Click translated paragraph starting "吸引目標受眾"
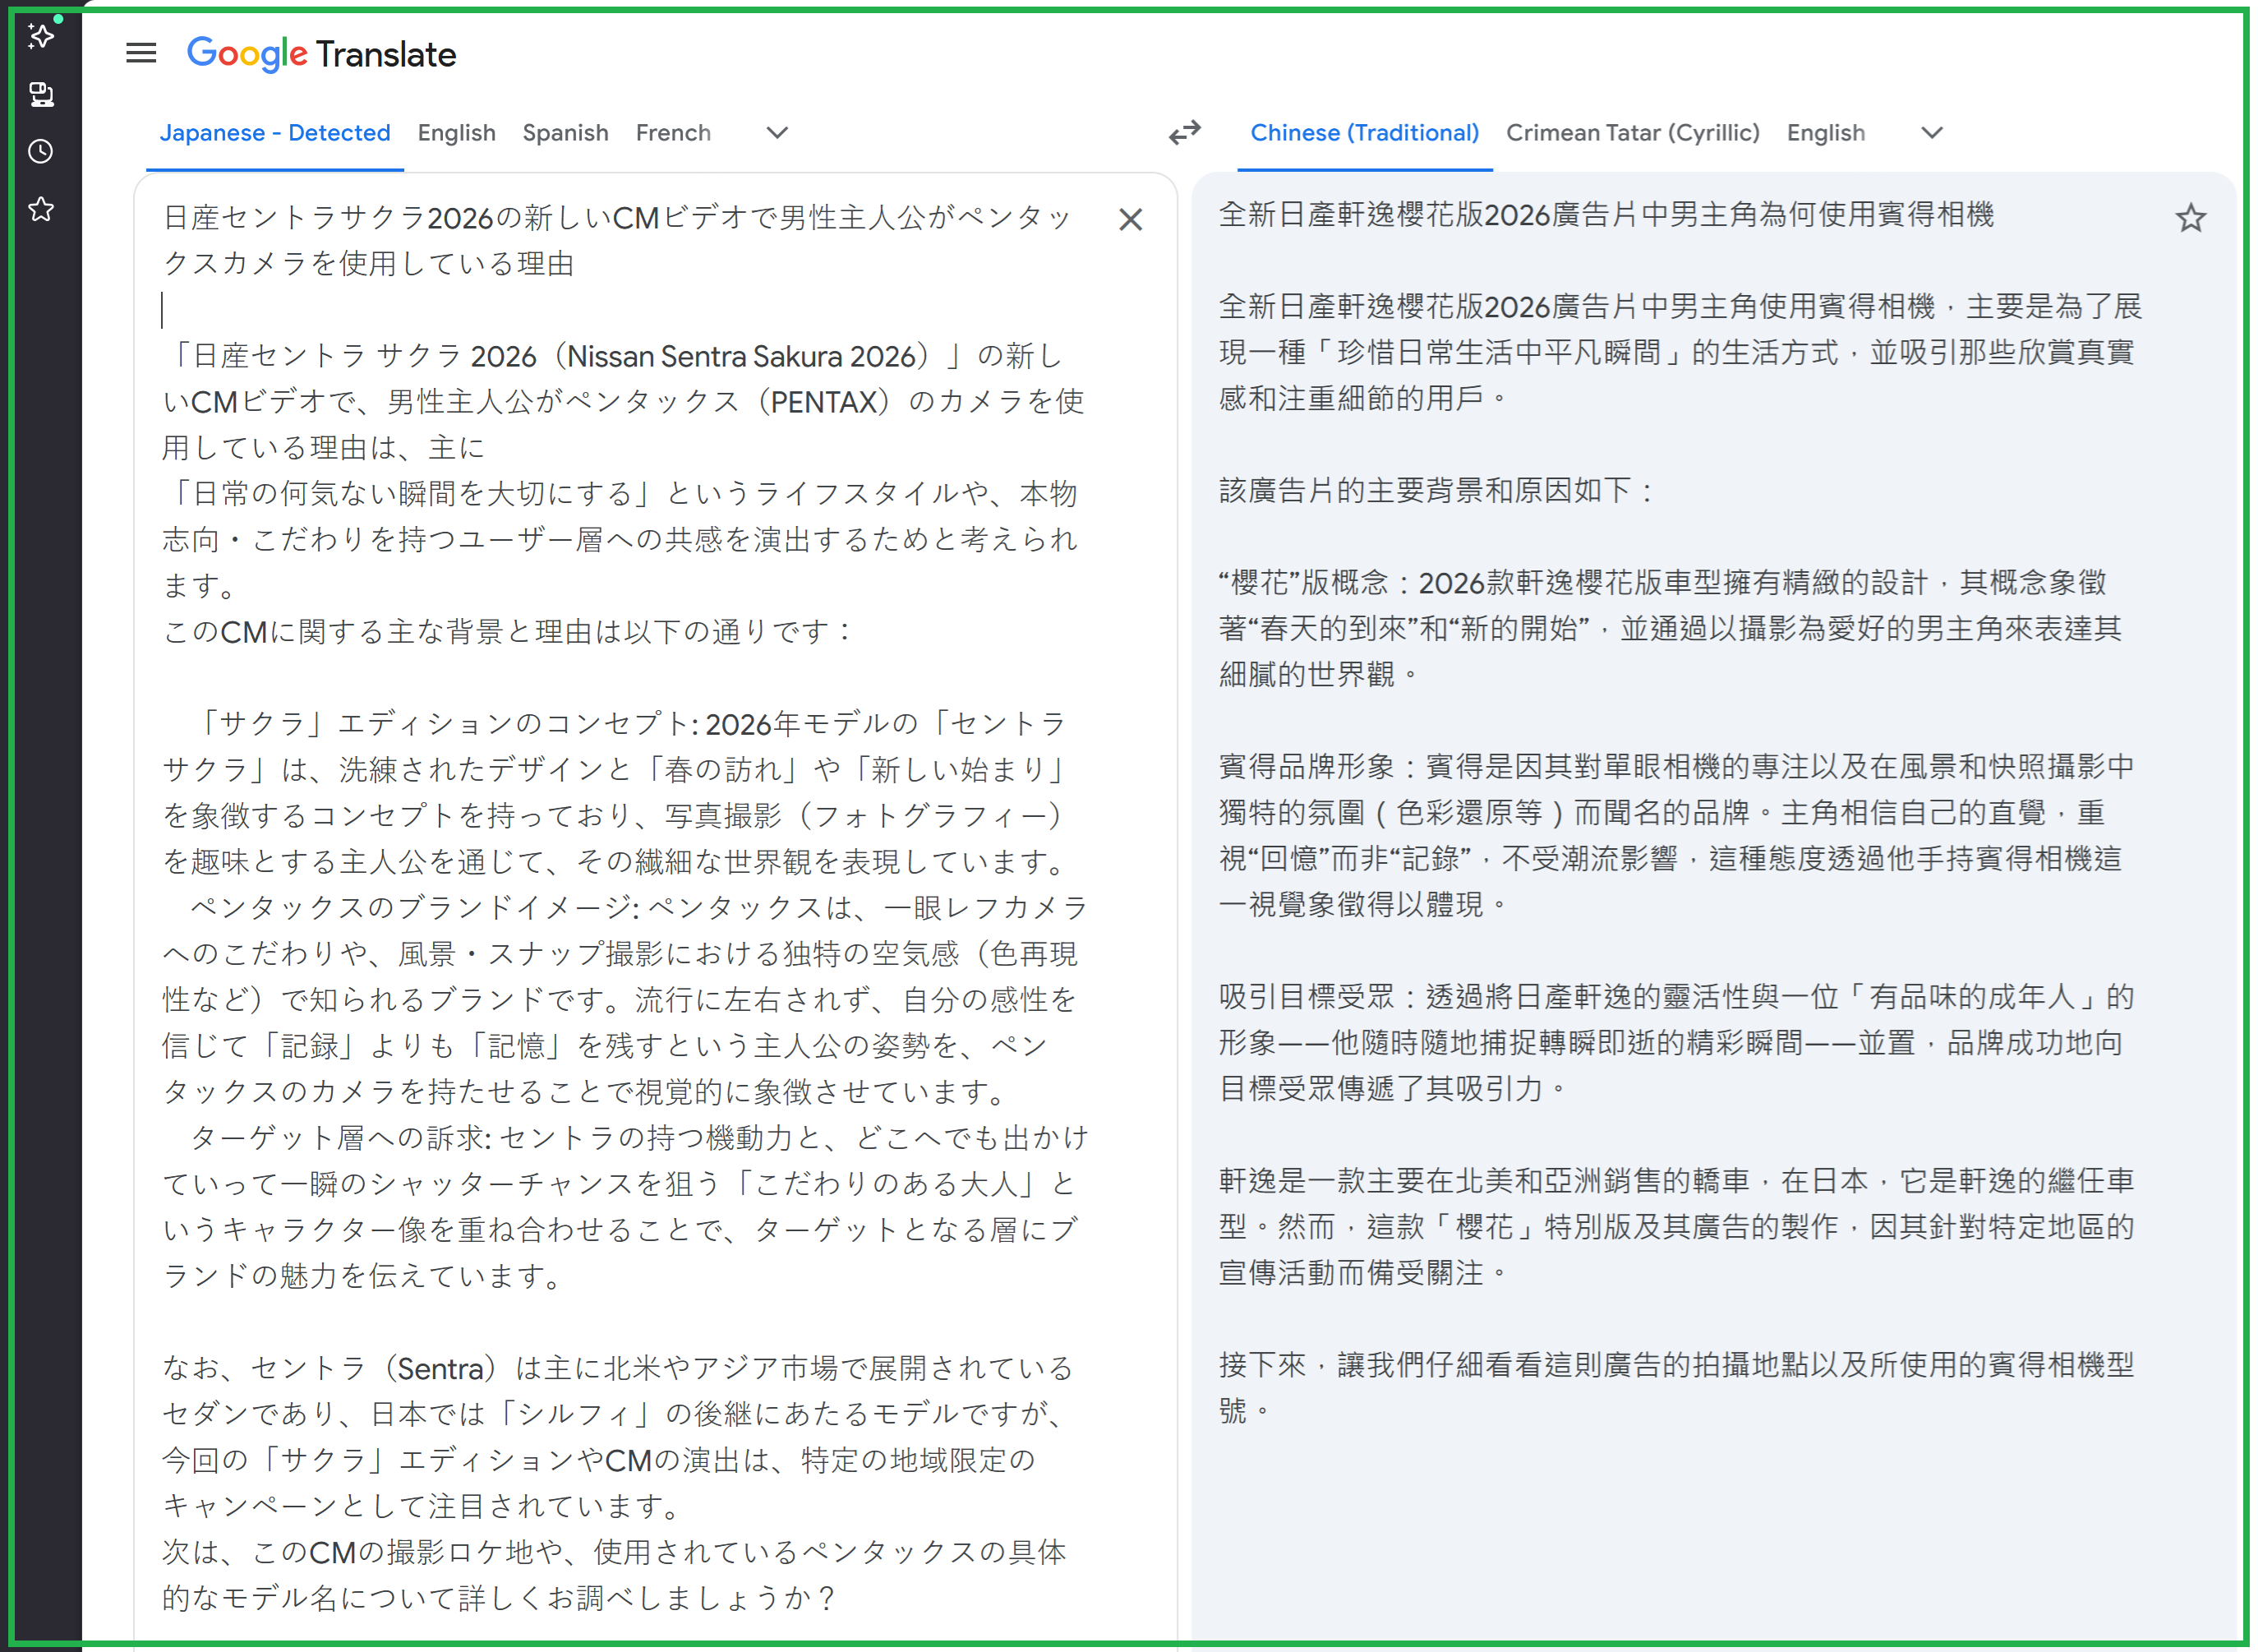The image size is (2258, 1652). click(x=1676, y=1042)
